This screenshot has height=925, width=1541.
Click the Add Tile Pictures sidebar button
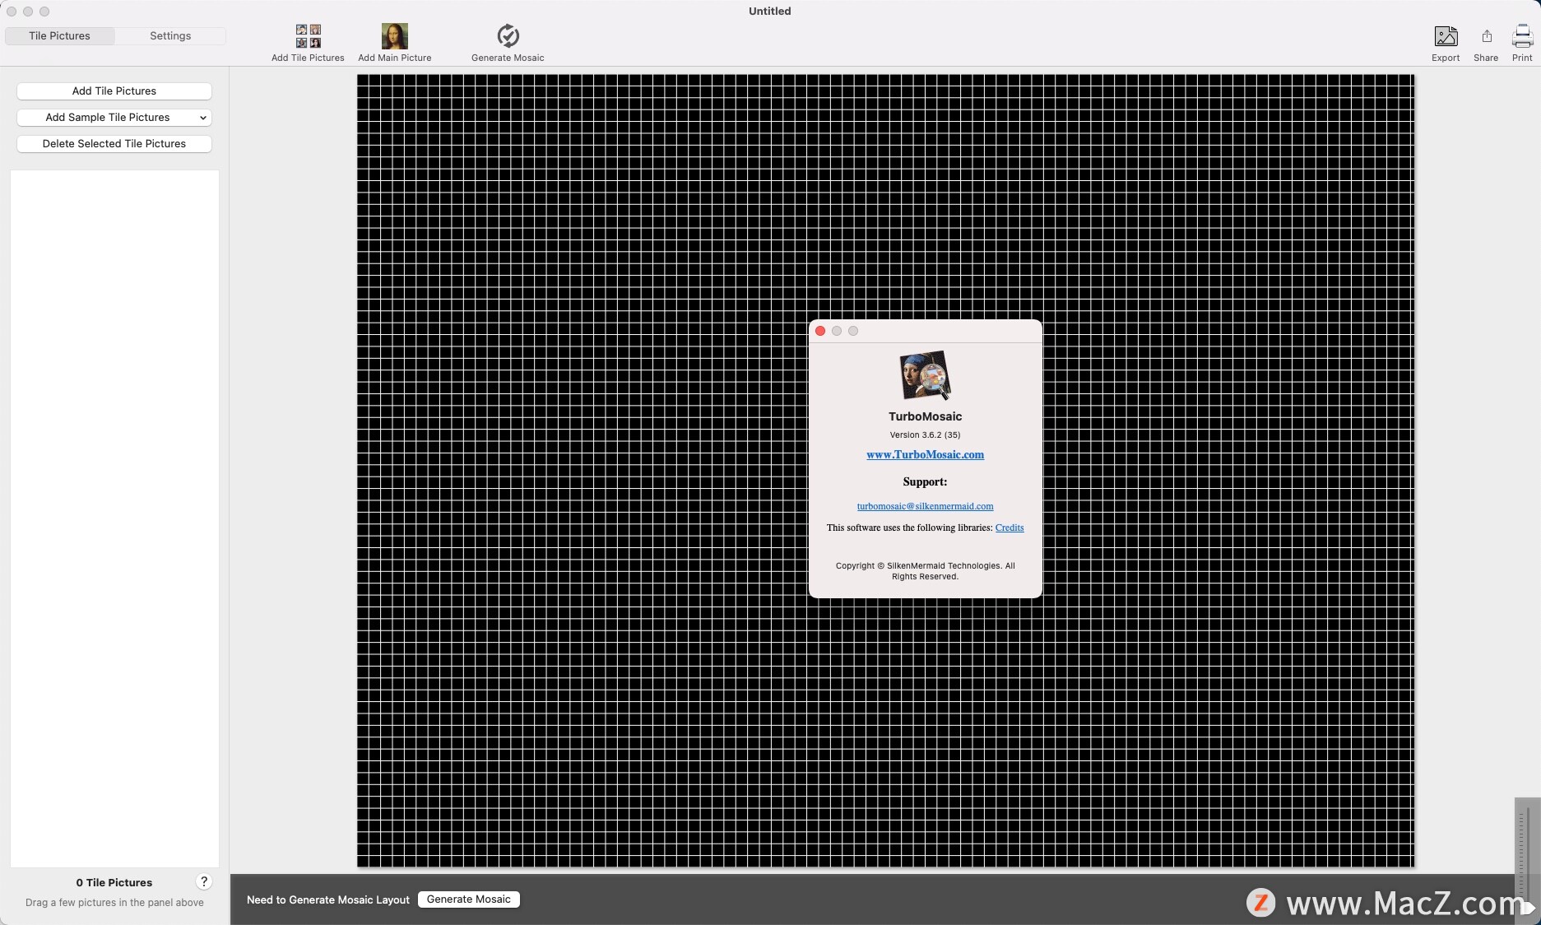pyautogui.click(x=114, y=91)
